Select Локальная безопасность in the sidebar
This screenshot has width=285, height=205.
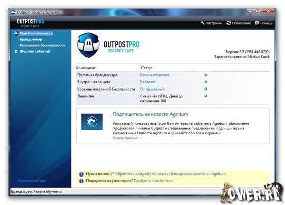click(x=43, y=45)
